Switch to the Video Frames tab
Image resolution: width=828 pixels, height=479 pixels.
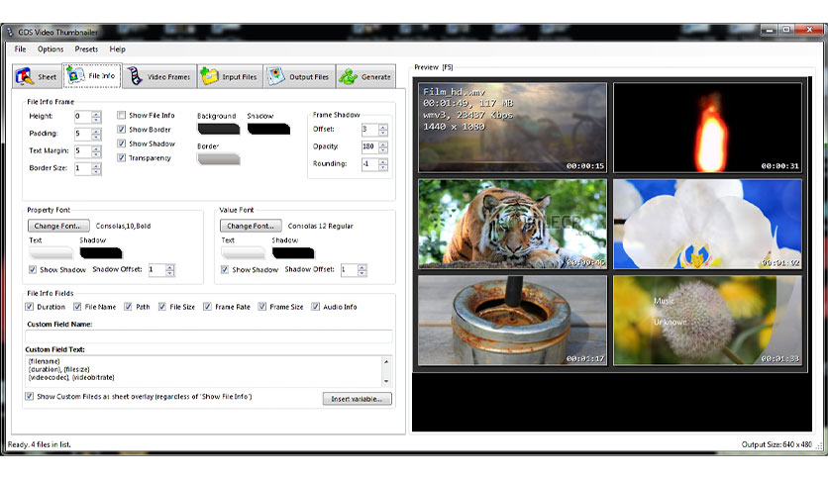point(159,77)
